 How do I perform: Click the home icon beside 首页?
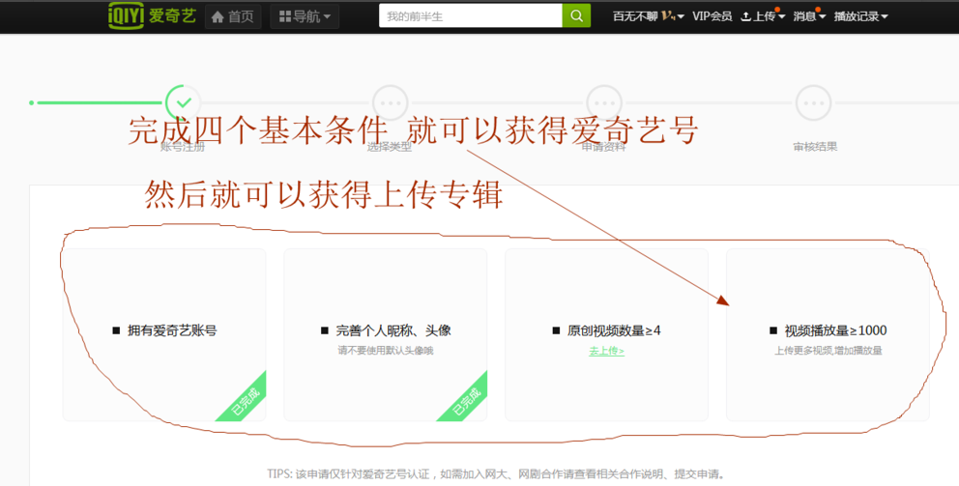coord(218,17)
